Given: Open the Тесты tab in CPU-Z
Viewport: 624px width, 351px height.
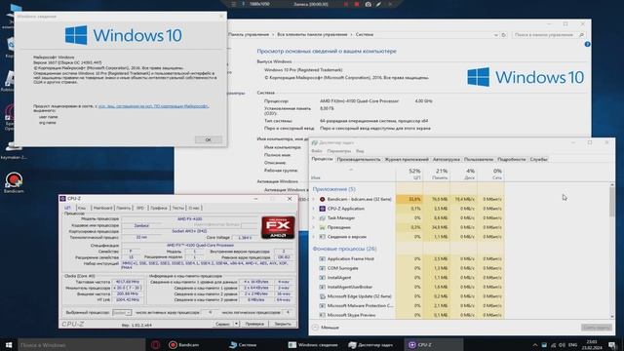Looking at the screenshot, I should [177, 208].
